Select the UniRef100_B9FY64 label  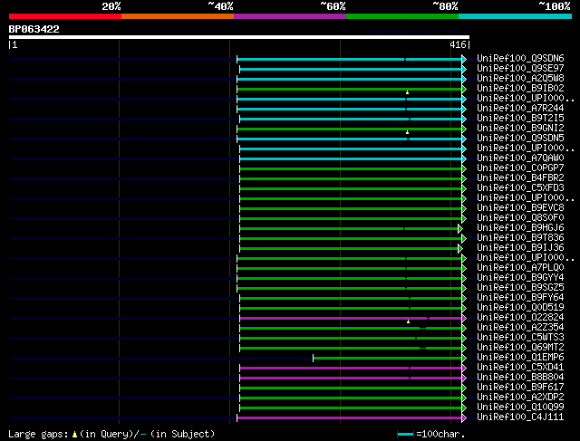[520, 298]
